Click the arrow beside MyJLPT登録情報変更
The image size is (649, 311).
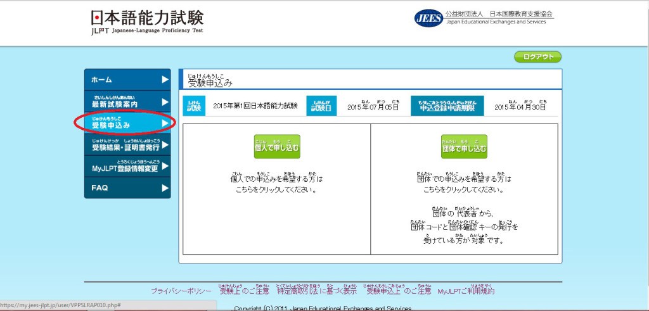click(165, 166)
